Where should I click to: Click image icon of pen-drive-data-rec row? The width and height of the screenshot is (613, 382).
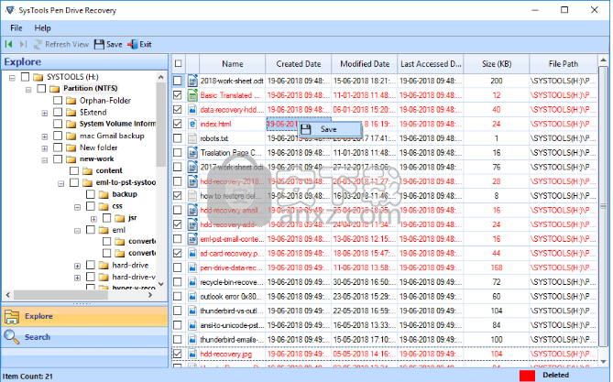(x=192, y=267)
